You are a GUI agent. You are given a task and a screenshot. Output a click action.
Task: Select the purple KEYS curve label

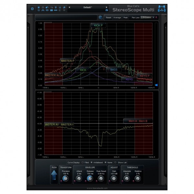129,79
